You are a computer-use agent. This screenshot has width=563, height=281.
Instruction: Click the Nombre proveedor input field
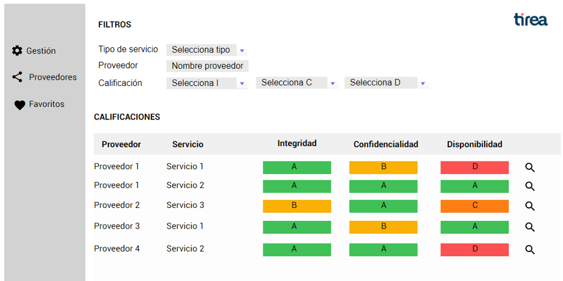(207, 67)
